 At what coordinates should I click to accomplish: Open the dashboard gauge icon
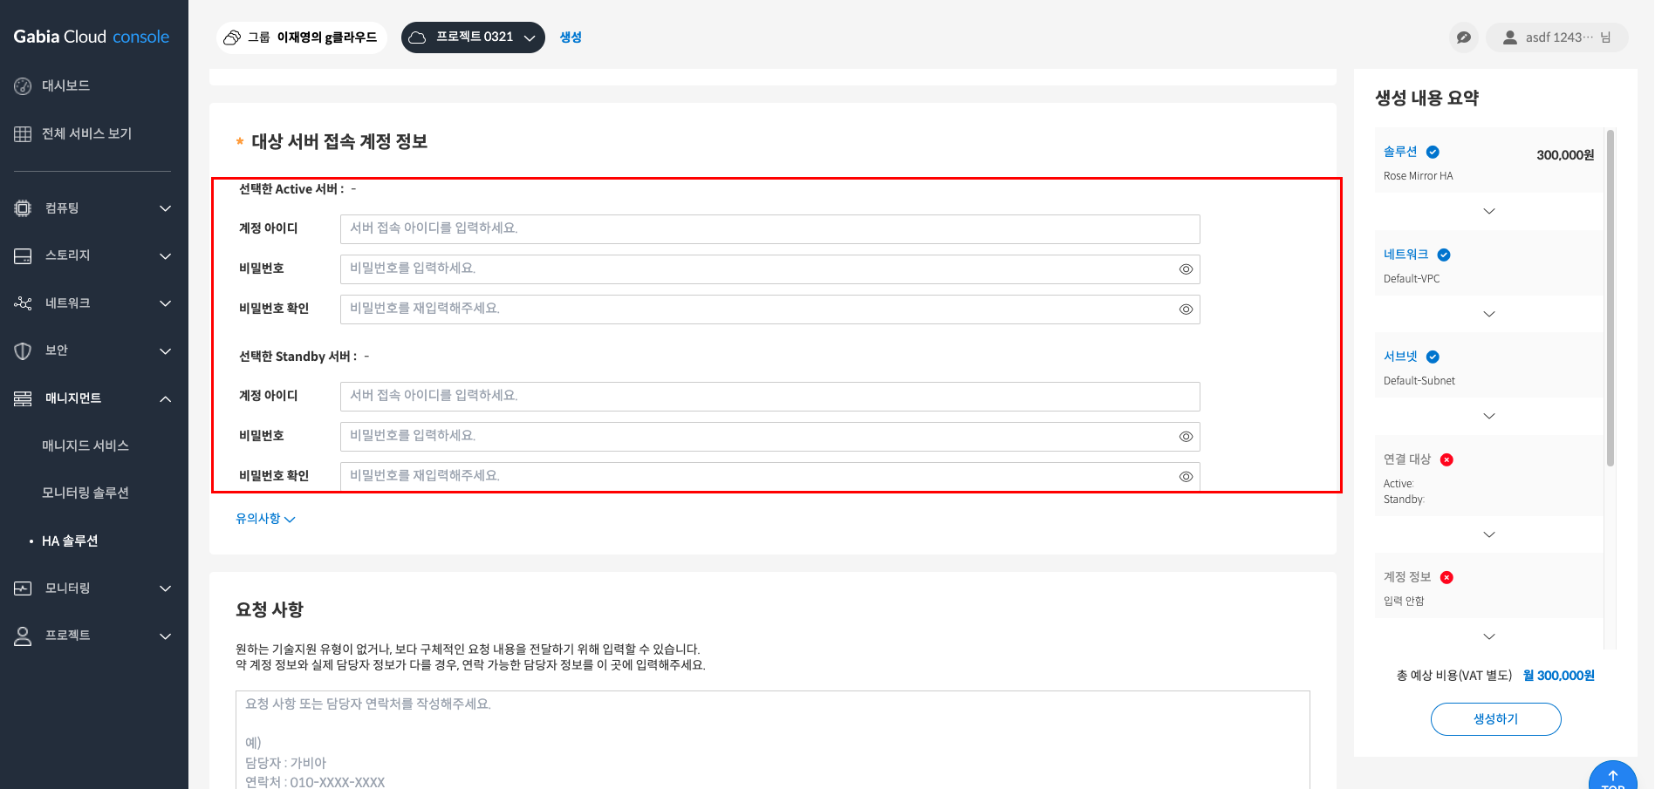click(23, 86)
